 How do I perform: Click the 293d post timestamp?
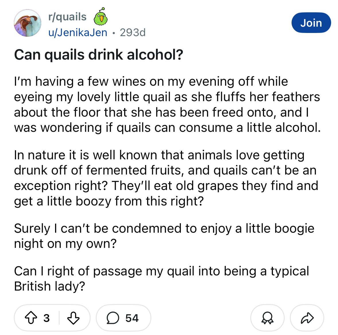[x=133, y=33]
